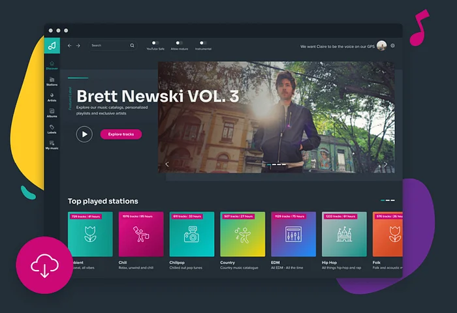Click the Explore tracks button
457x313 pixels.
point(121,134)
